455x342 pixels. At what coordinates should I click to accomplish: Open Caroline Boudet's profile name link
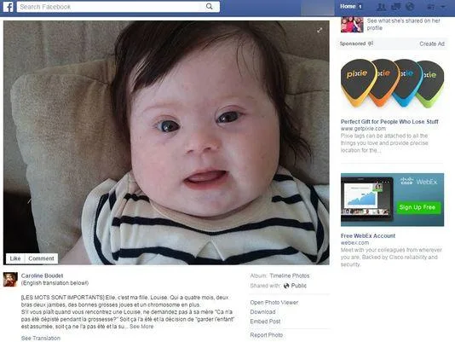(x=42, y=275)
